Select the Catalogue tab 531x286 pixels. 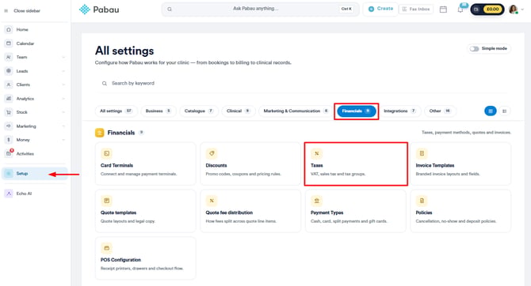198,111
